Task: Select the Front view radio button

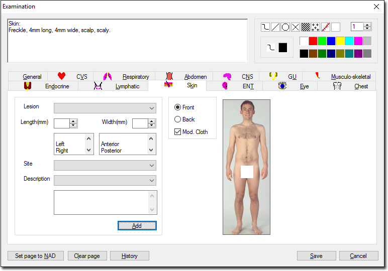Action: click(177, 107)
